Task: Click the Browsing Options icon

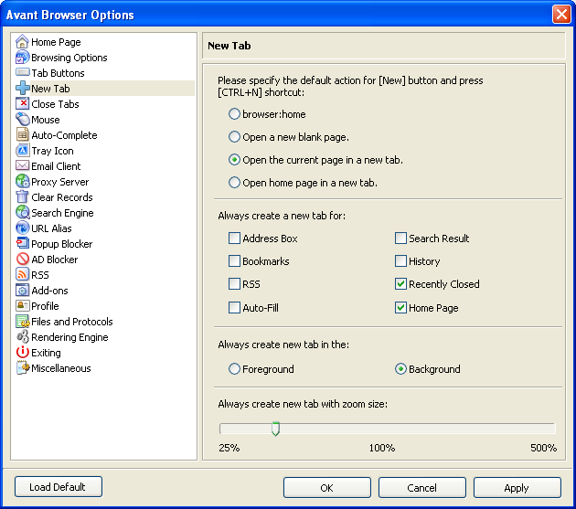Action: pyautogui.click(x=22, y=58)
